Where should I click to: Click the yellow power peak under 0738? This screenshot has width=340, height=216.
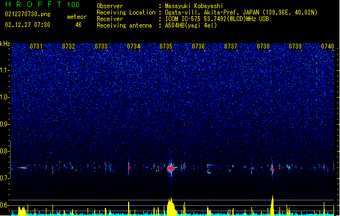(x=272, y=206)
